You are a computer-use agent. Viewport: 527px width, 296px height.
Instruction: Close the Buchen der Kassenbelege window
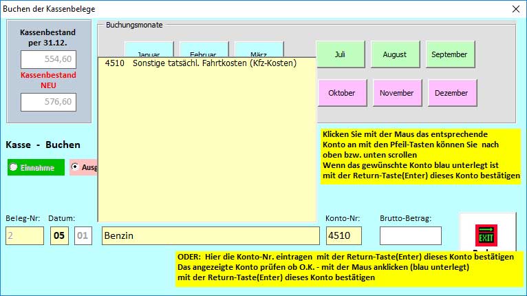(516, 9)
